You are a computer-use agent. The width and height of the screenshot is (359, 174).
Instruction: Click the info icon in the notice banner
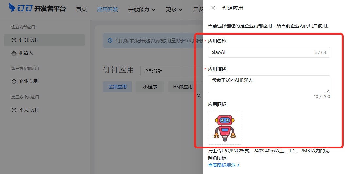[110, 41]
